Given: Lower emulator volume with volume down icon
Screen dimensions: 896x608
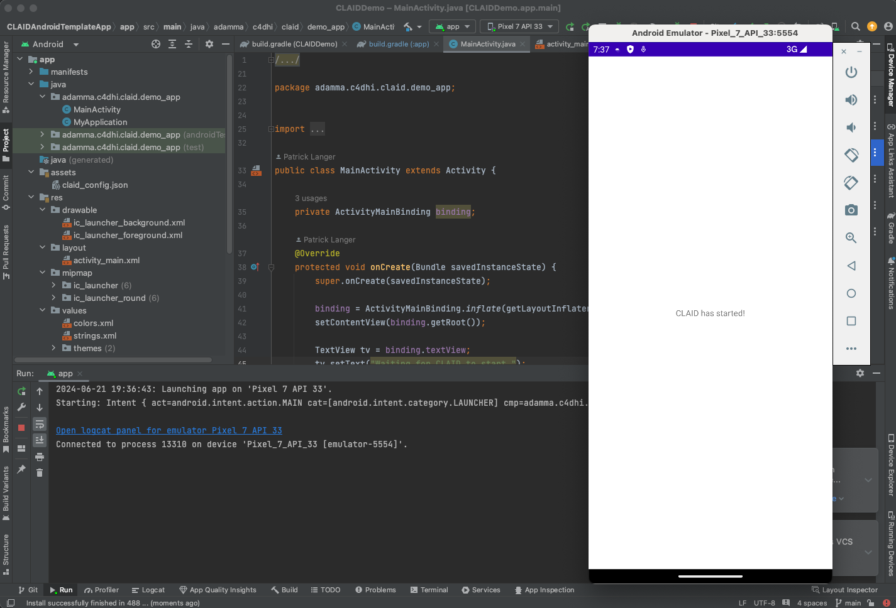Looking at the screenshot, I should [851, 128].
